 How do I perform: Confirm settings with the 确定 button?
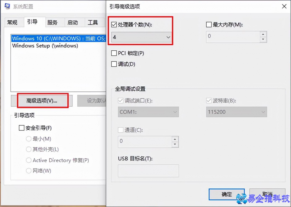(x=226, y=194)
